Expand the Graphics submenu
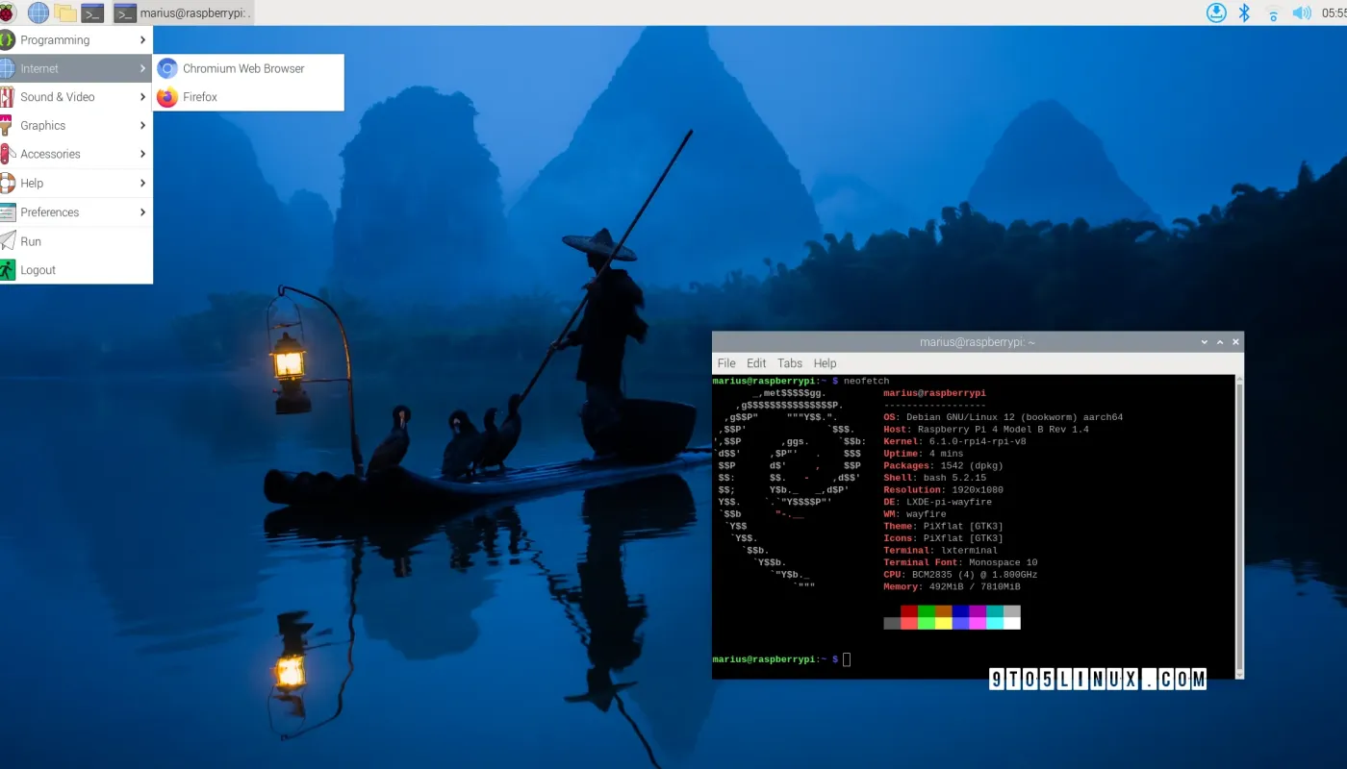The width and height of the screenshot is (1347, 769). [43, 125]
